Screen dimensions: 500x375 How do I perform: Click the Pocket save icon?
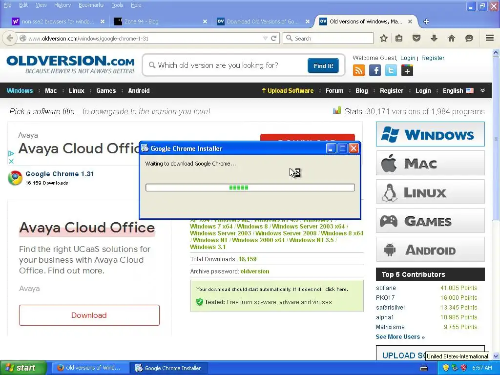[417, 38]
